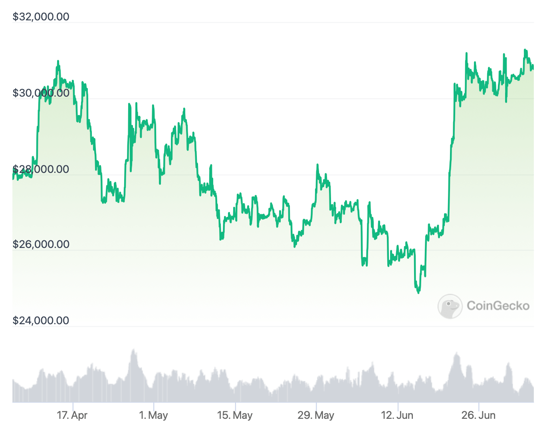This screenshot has width=551, height=432.
Task: Click the CoinGecko gecko logo icon
Action: [x=450, y=306]
